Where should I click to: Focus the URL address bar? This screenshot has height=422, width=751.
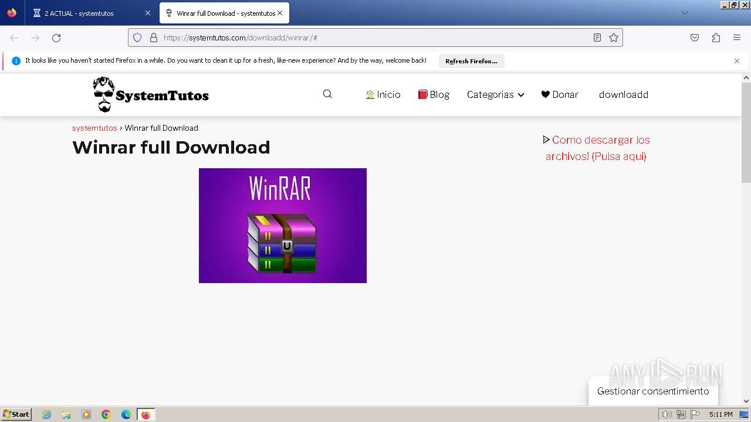[x=375, y=38]
